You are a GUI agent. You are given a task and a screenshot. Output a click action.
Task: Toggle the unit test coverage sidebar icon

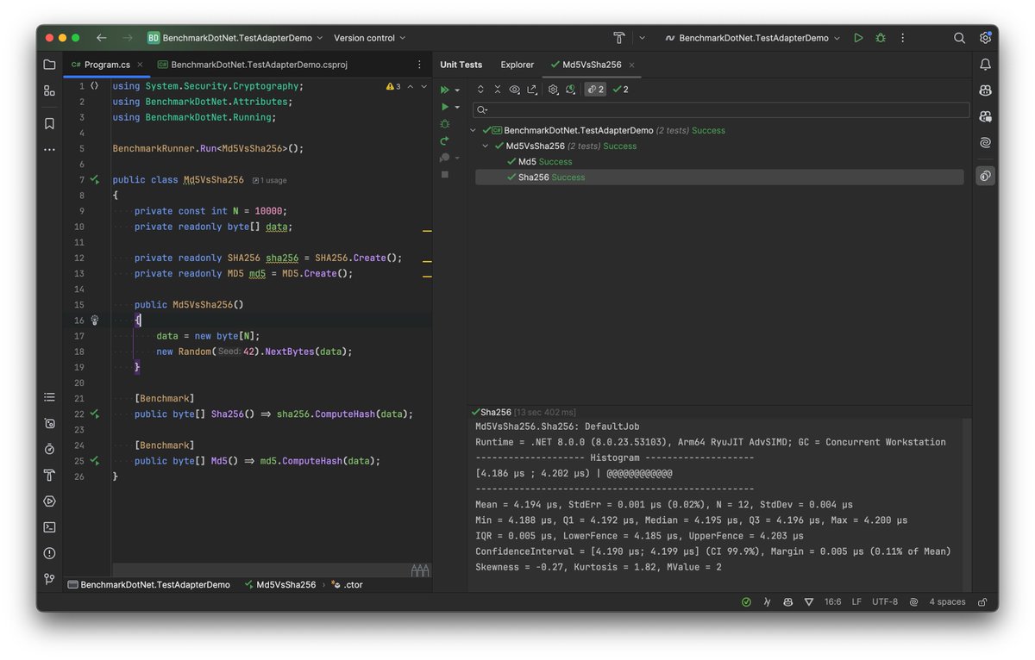(x=985, y=176)
